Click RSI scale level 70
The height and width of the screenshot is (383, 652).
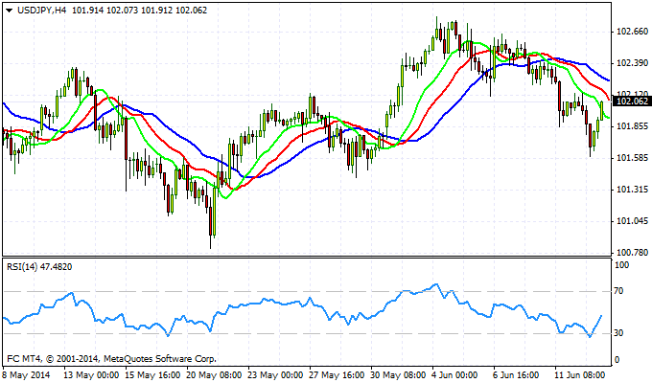click(x=618, y=291)
